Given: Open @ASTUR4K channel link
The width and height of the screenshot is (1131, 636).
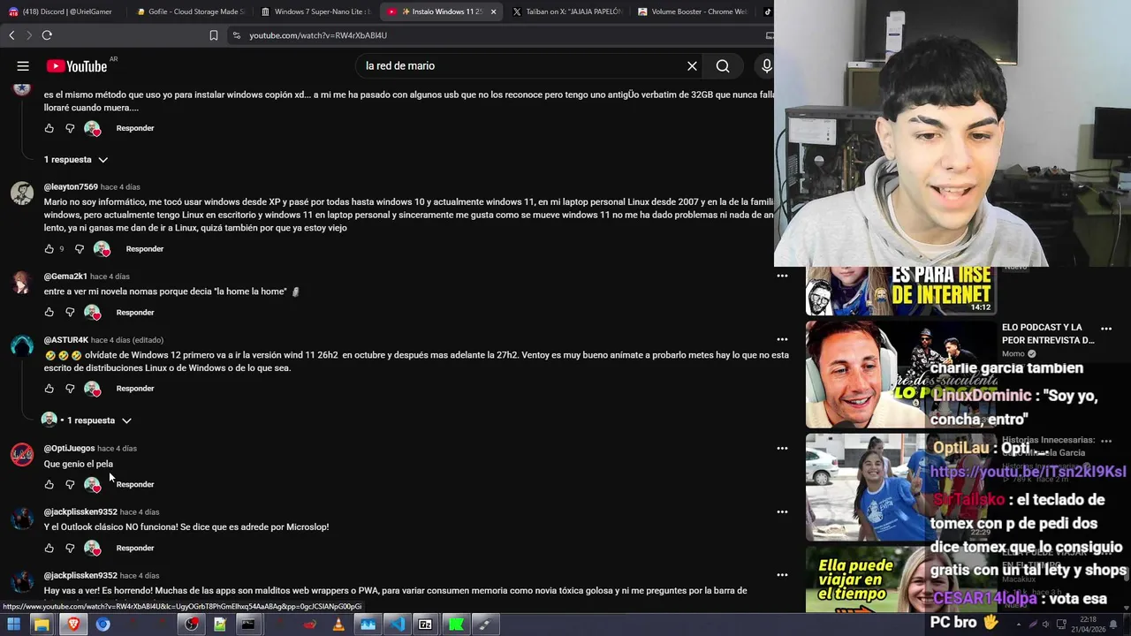Looking at the screenshot, I should (x=66, y=340).
